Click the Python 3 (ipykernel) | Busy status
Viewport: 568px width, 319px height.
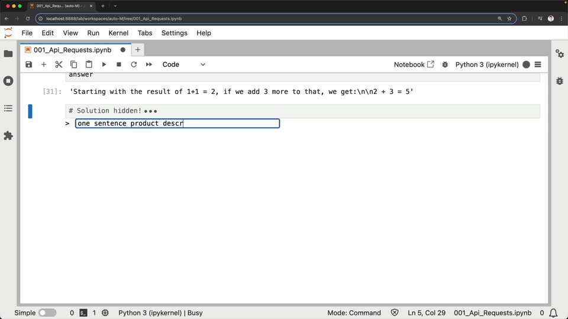160,313
